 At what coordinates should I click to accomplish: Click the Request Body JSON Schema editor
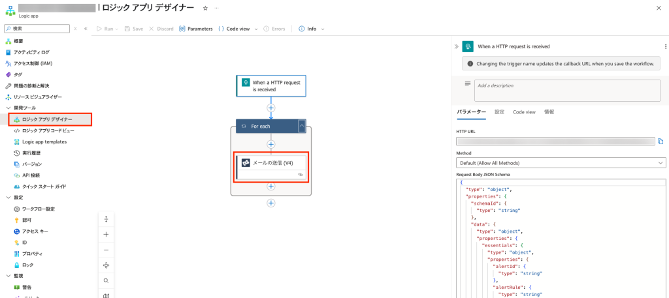coord(561,238)
